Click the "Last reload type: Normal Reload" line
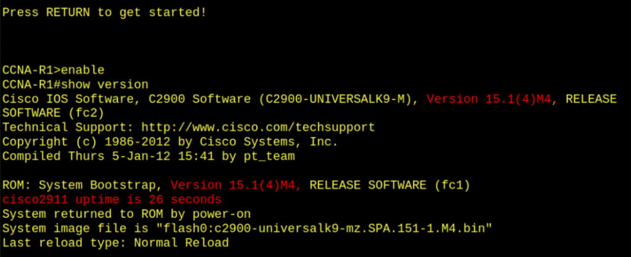This screenshot has width=631, height=257. pyautogui.click(x=115, y=243)
